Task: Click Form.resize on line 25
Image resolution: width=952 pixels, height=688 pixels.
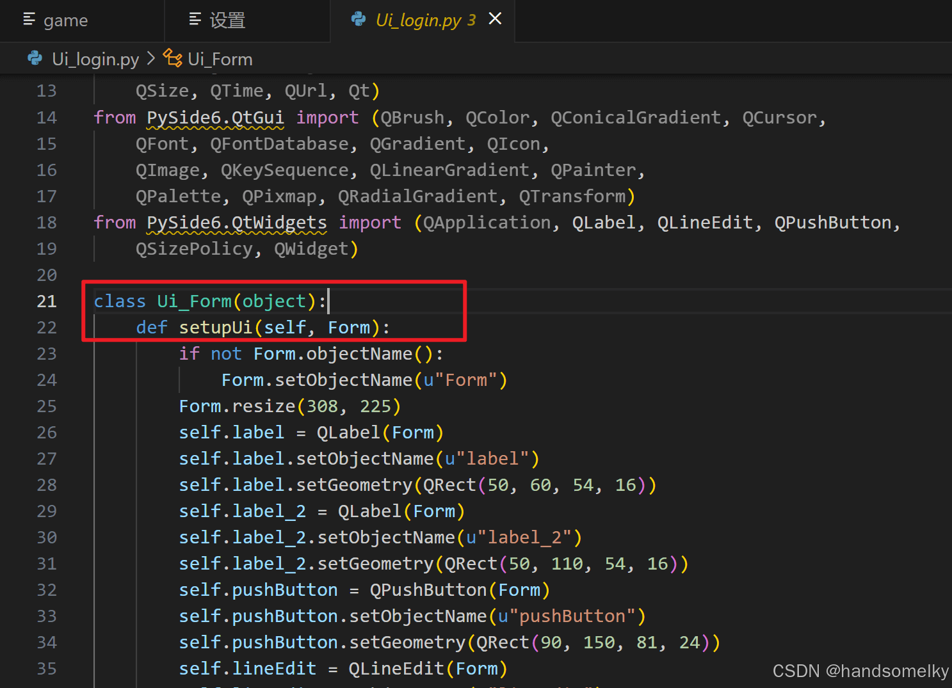Action: click(x=237, y=406)
